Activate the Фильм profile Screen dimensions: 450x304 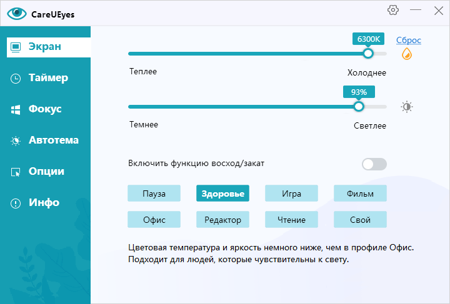[360, 194]
